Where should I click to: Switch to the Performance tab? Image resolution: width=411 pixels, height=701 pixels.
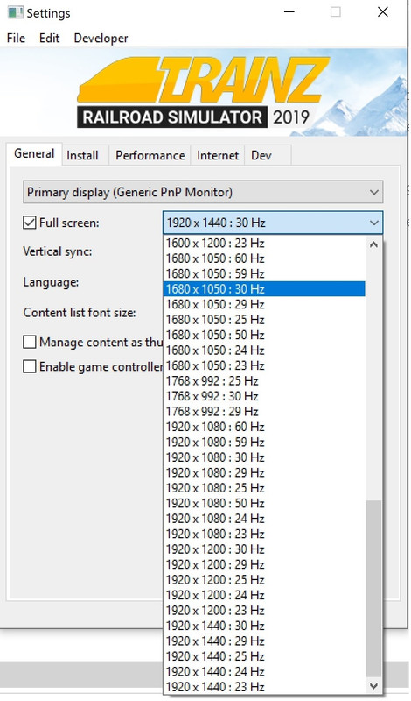(150, 155)
